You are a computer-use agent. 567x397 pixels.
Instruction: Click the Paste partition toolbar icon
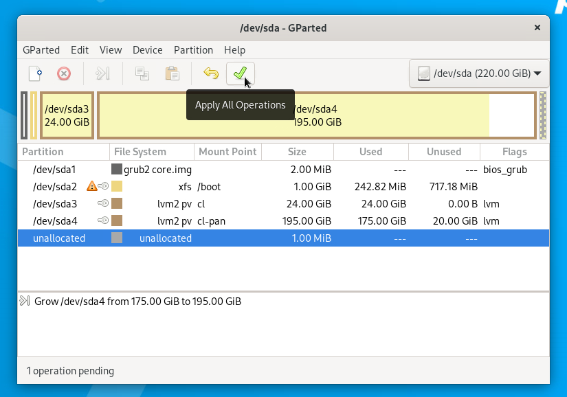click(172, 73)
